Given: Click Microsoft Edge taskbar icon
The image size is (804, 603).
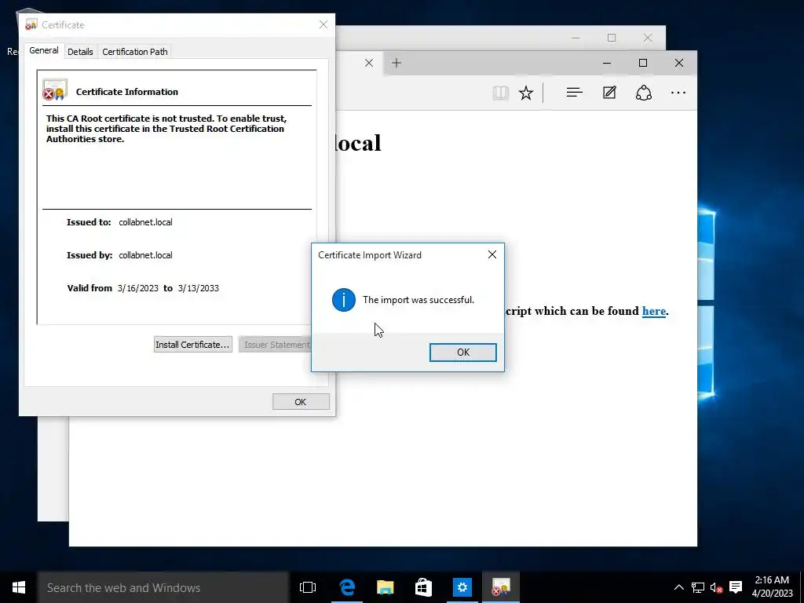Looking at the screenshot, I should coord(347,587).
